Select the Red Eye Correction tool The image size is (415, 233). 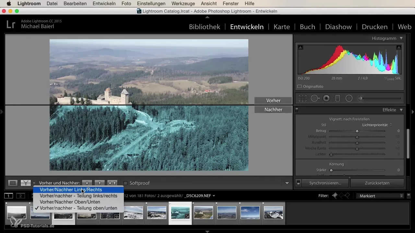point(326,98)
